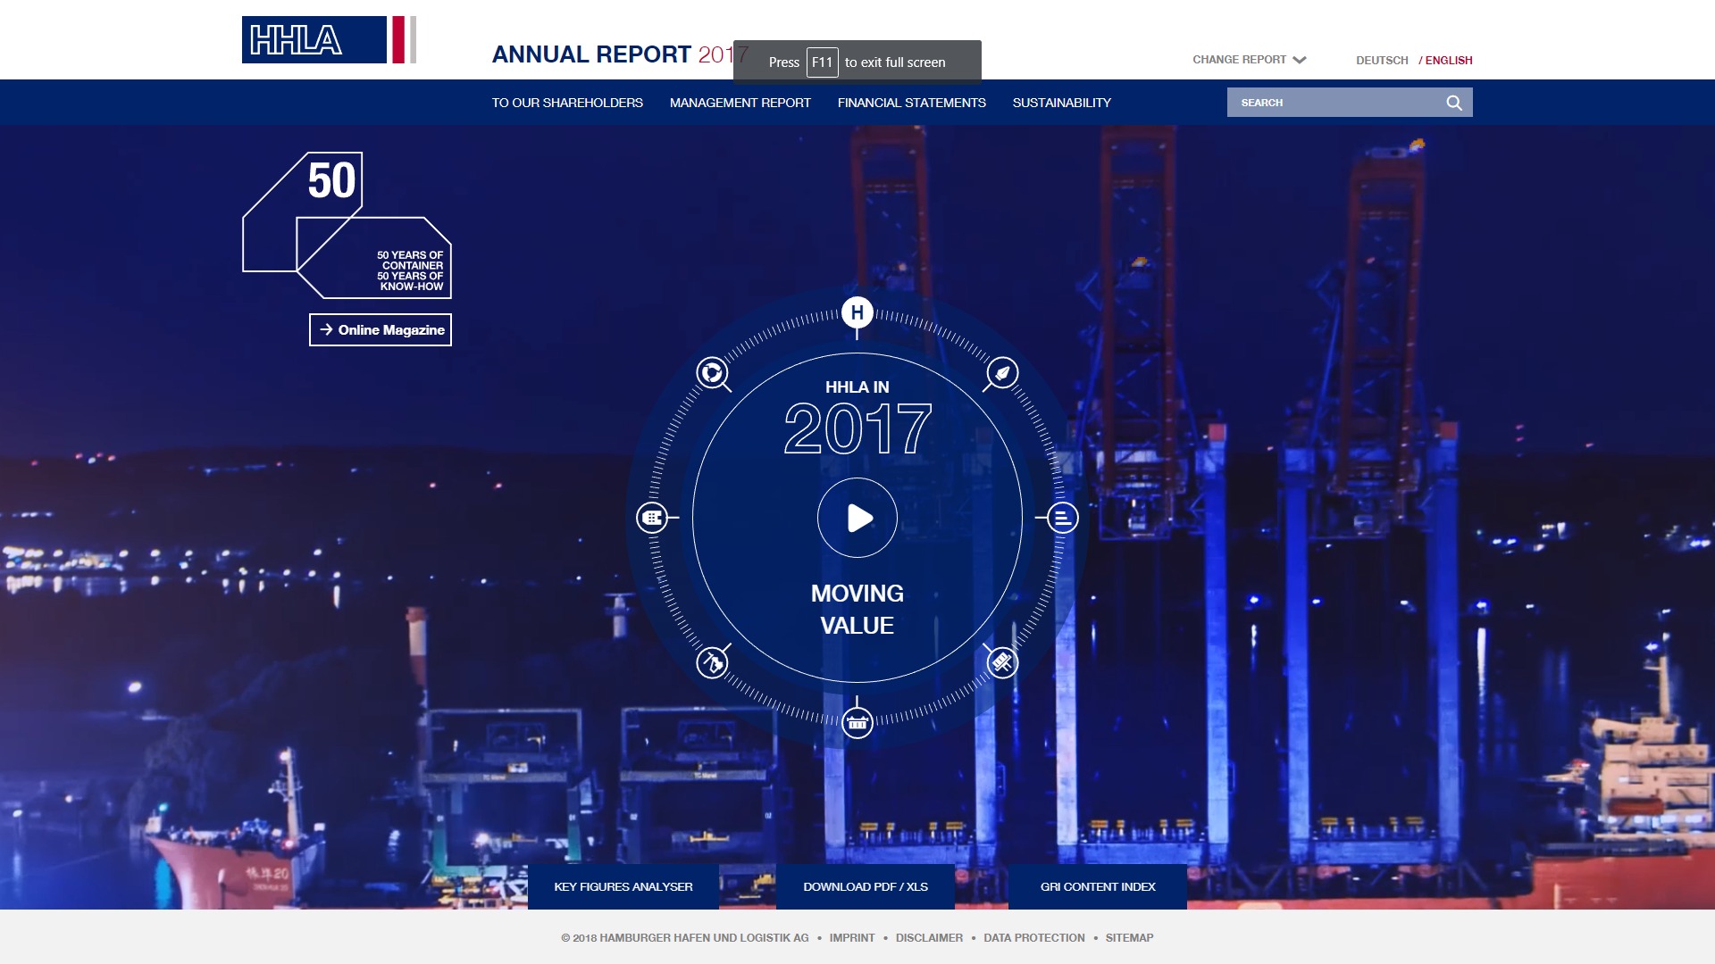Open the Data Protection footer link
This screenshot has width=1715, height=964.
[1033, 937]
